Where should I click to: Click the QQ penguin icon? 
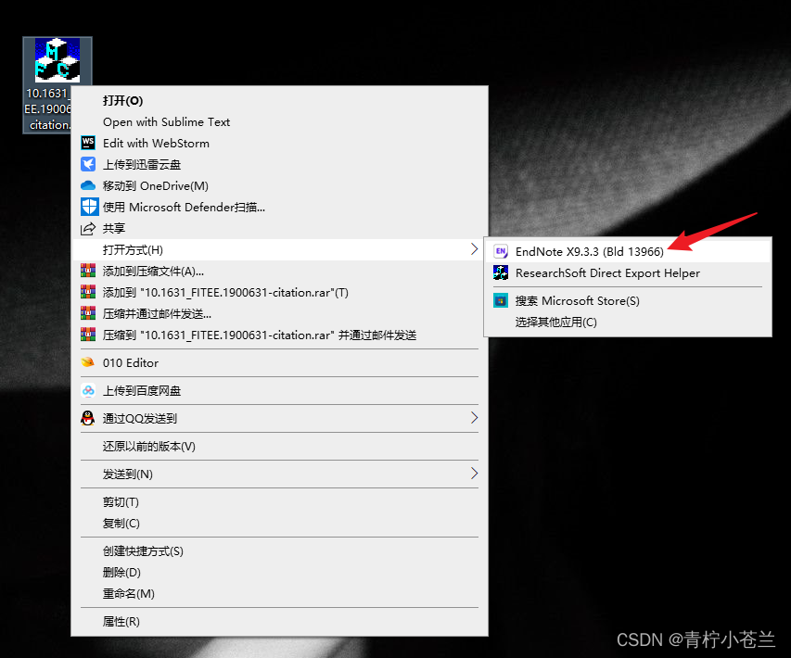pyautogui.click(x=88, y=418)
